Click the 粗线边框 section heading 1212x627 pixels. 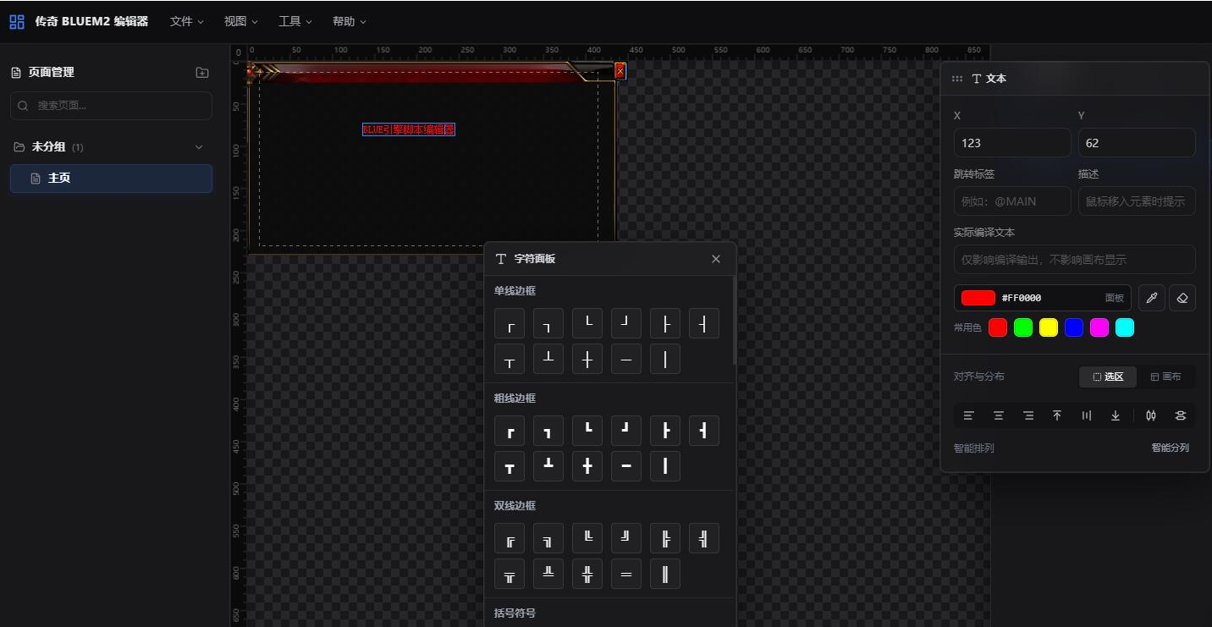coord(515,399)
